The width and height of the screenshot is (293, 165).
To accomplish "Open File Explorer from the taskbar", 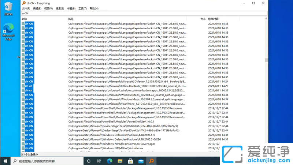I will click(120, 161).
